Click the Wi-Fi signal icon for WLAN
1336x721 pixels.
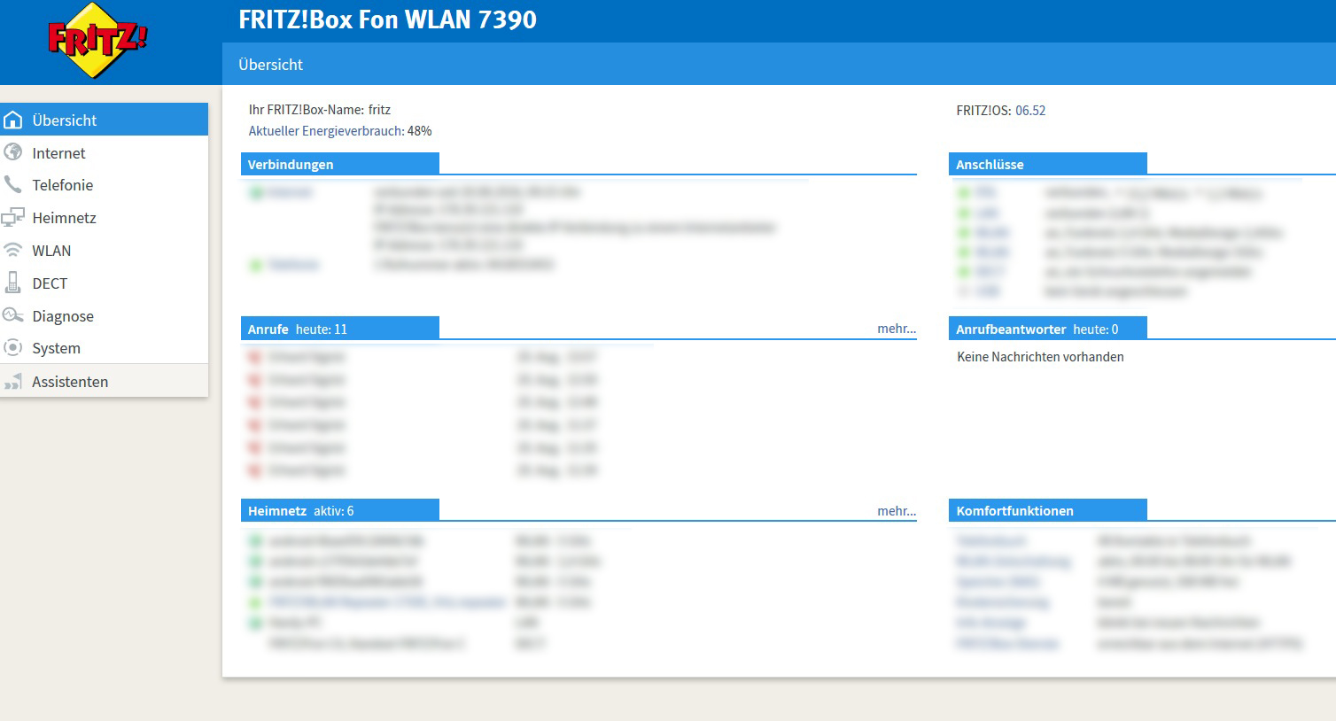[x=13, y=251]
